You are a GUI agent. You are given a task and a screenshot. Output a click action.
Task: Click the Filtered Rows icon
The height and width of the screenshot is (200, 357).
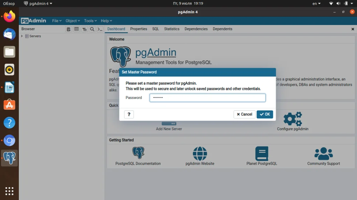click(x=84, y=29)
